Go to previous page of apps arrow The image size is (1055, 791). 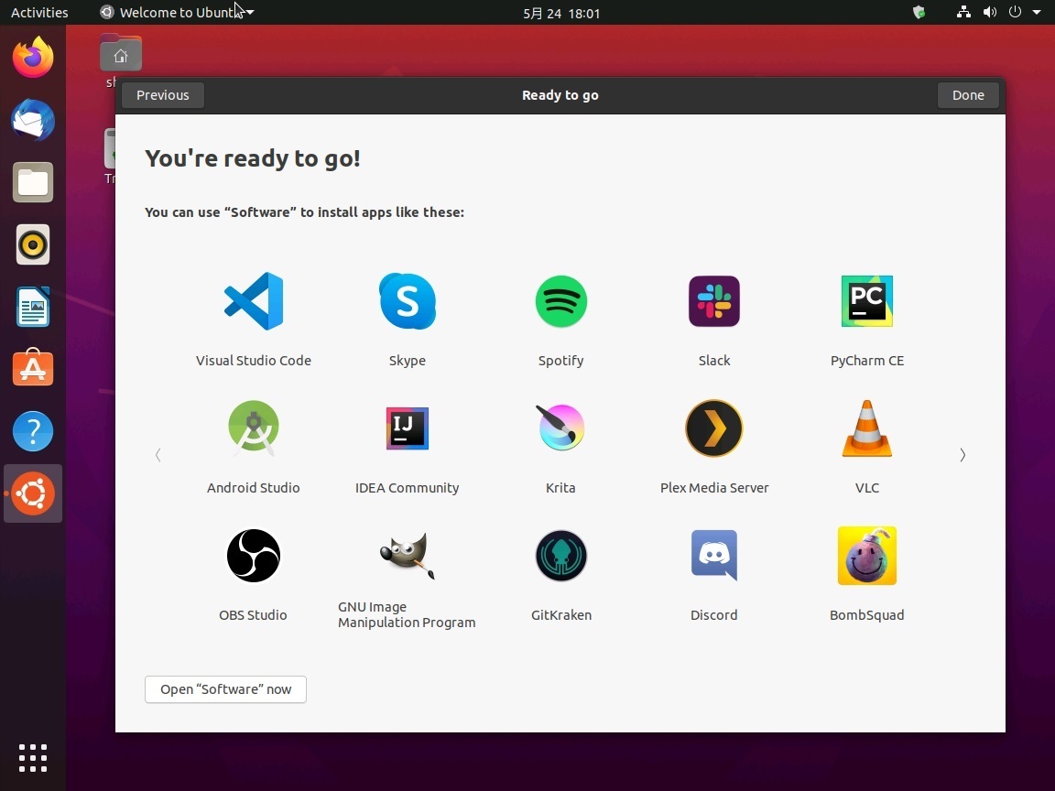pos(158,455)
